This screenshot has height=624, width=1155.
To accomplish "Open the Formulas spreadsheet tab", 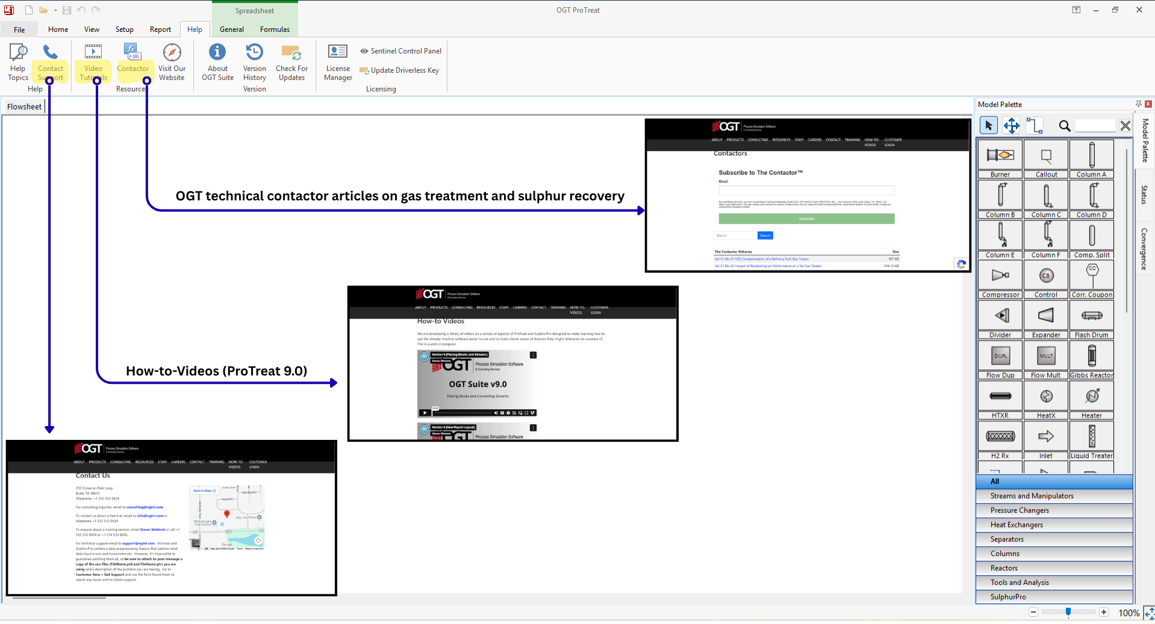I will point(275,29).
